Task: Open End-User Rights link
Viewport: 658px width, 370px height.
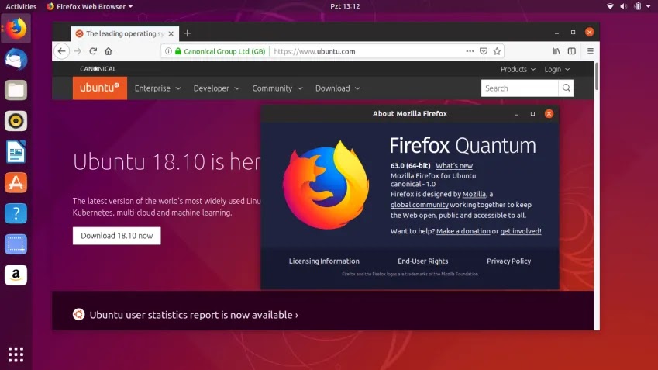Action: pos(423,261)
